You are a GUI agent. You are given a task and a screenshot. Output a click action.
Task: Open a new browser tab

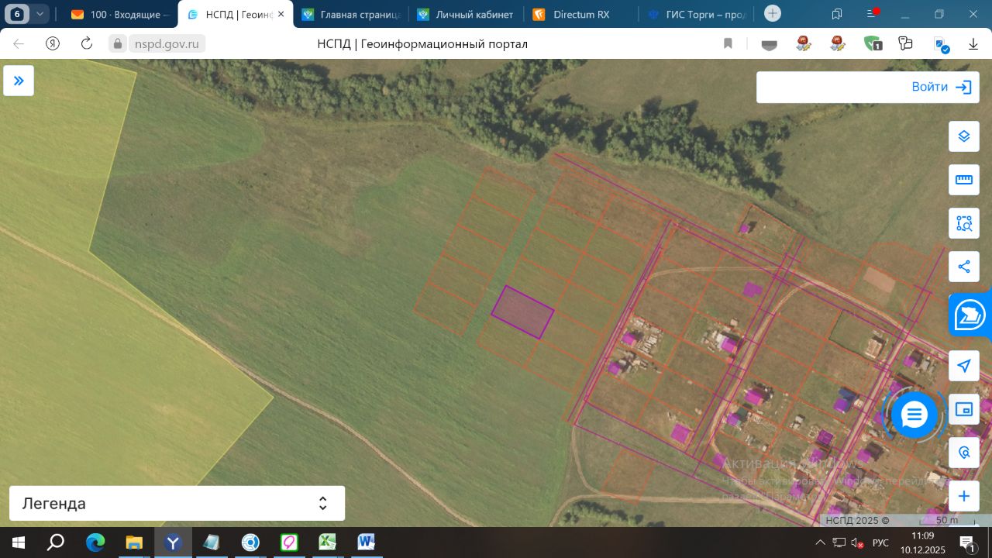773,14
